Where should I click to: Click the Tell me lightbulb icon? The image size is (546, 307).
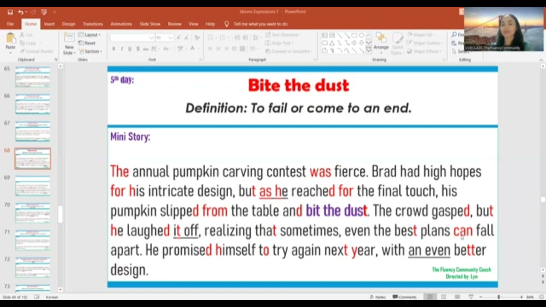coord(227,24)
